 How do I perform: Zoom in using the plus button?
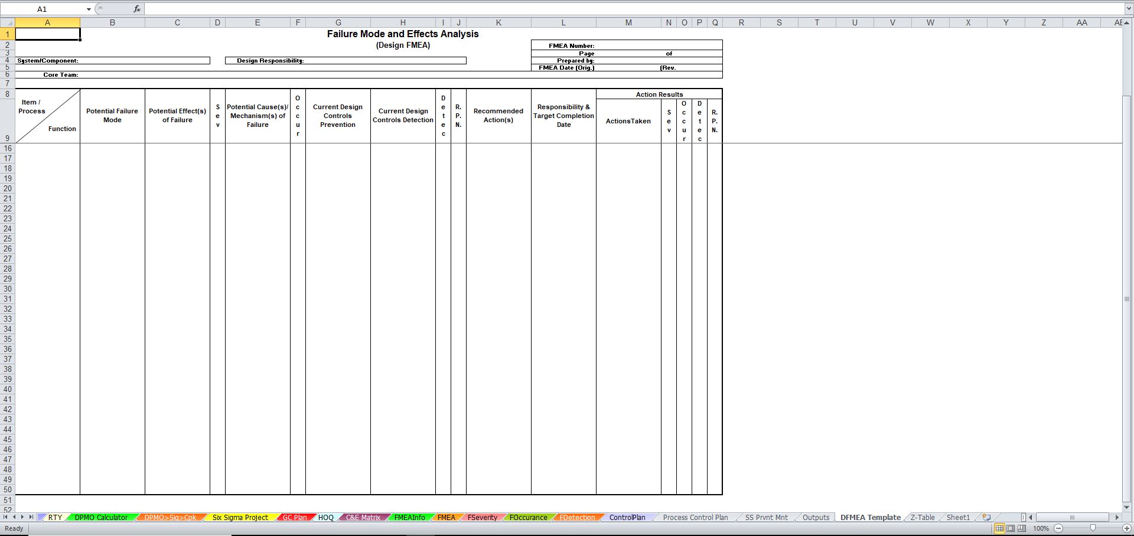[x=1126, y=528]
